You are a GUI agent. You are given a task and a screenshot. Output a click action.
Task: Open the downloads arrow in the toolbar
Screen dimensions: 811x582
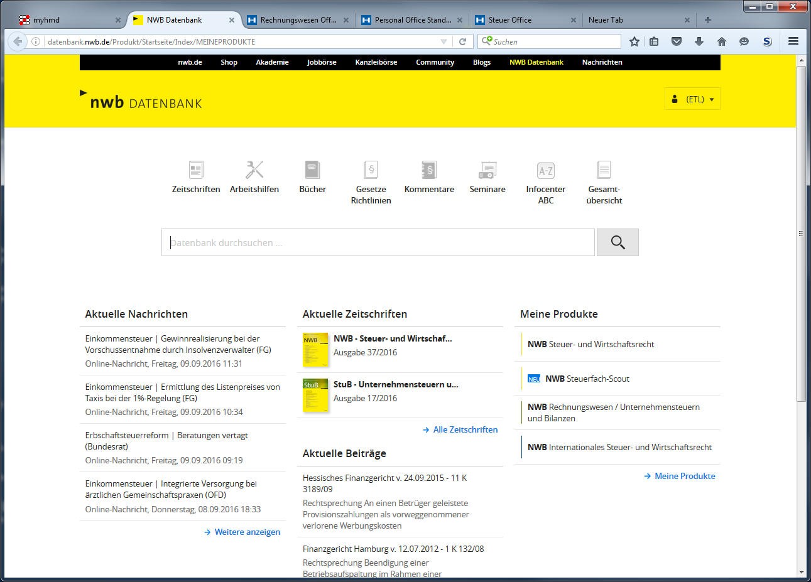699,41
